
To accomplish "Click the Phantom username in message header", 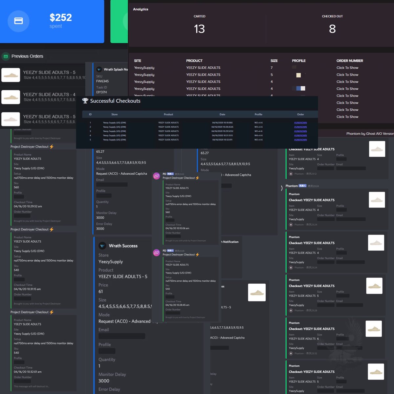I will coord(292,186).
